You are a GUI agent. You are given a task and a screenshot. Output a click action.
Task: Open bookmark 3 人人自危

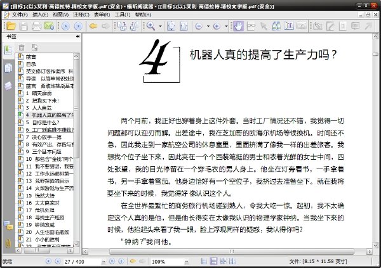[x=39, y=108]
